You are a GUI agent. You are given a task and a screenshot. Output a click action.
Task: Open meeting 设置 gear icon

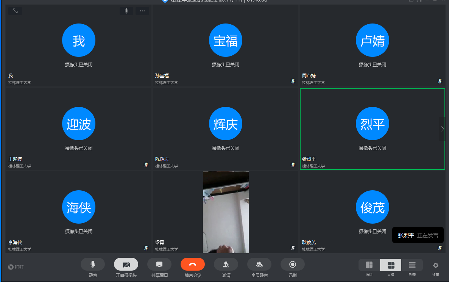[x=436, y=265]
